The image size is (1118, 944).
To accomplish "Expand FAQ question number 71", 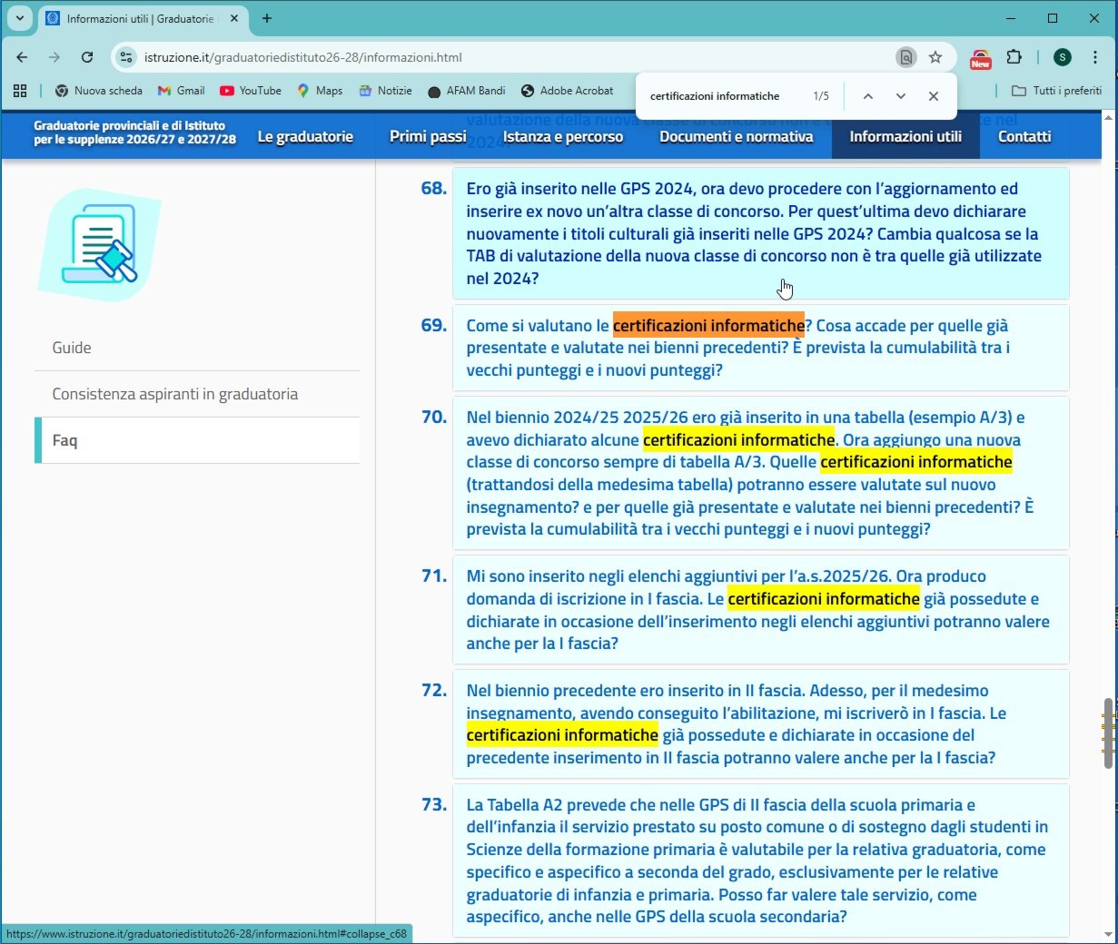I will 757,609.
